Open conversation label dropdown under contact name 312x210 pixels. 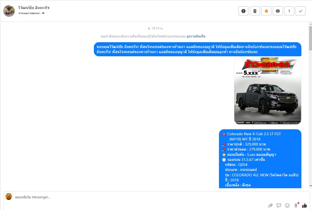point(32,13)
